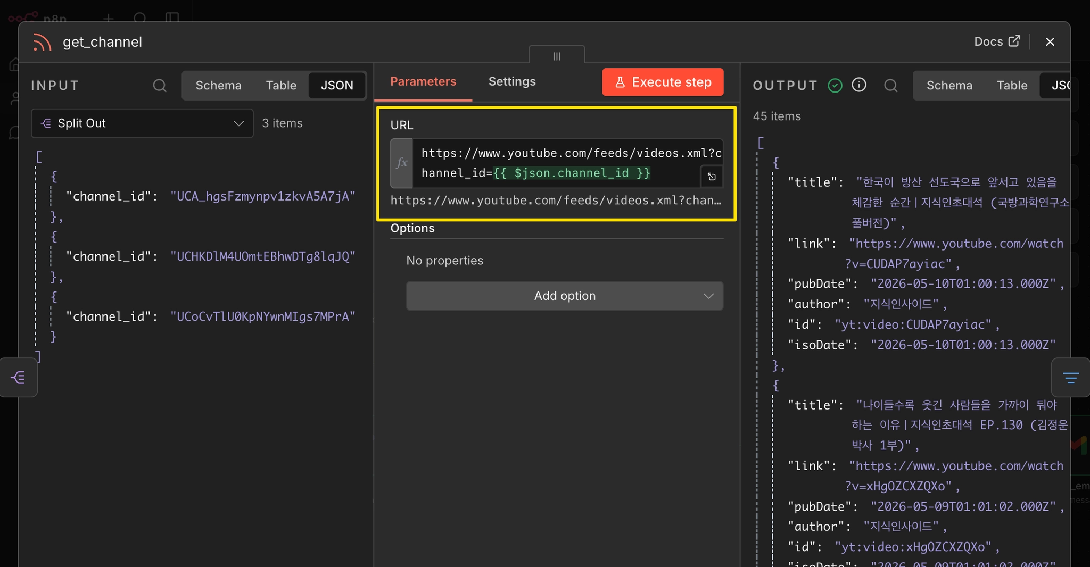Expand the Add option dropdown

click(565, 296)
